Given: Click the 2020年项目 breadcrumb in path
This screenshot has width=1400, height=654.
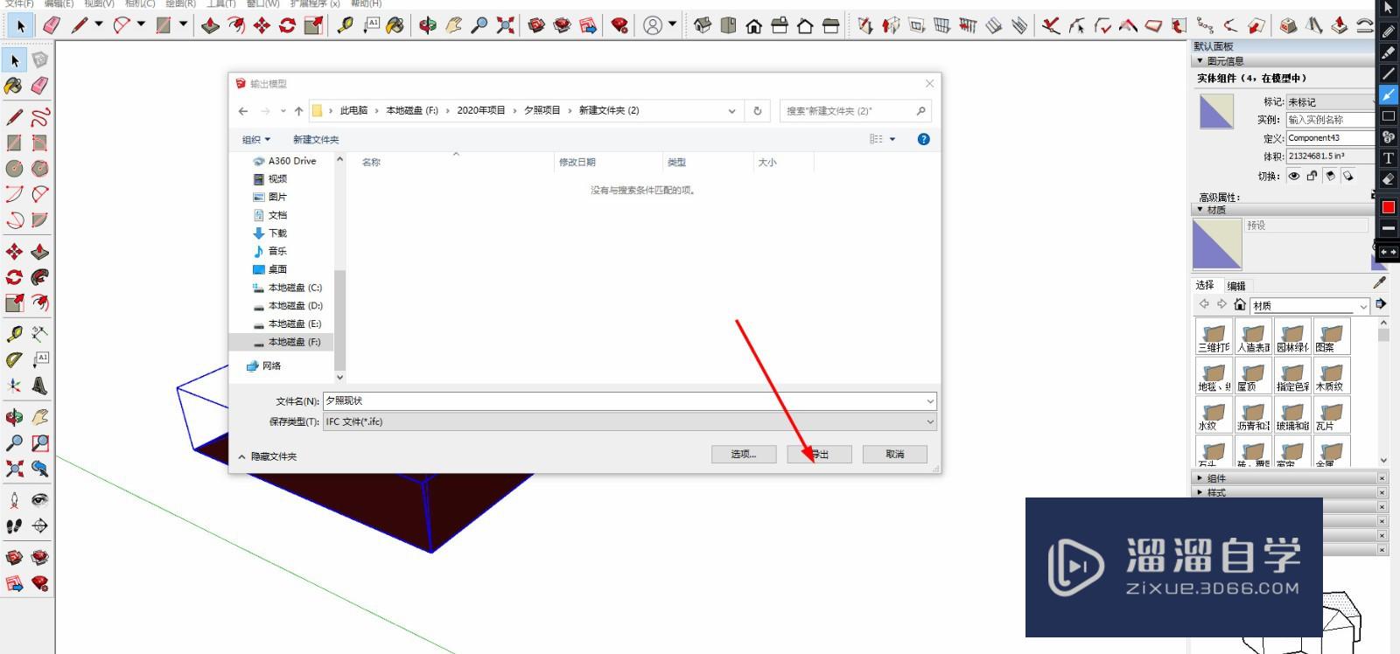Looking at the screenshot, I should coord(481,111).
